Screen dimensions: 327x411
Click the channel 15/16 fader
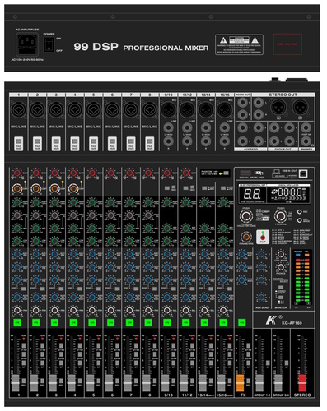click(221, 383)
